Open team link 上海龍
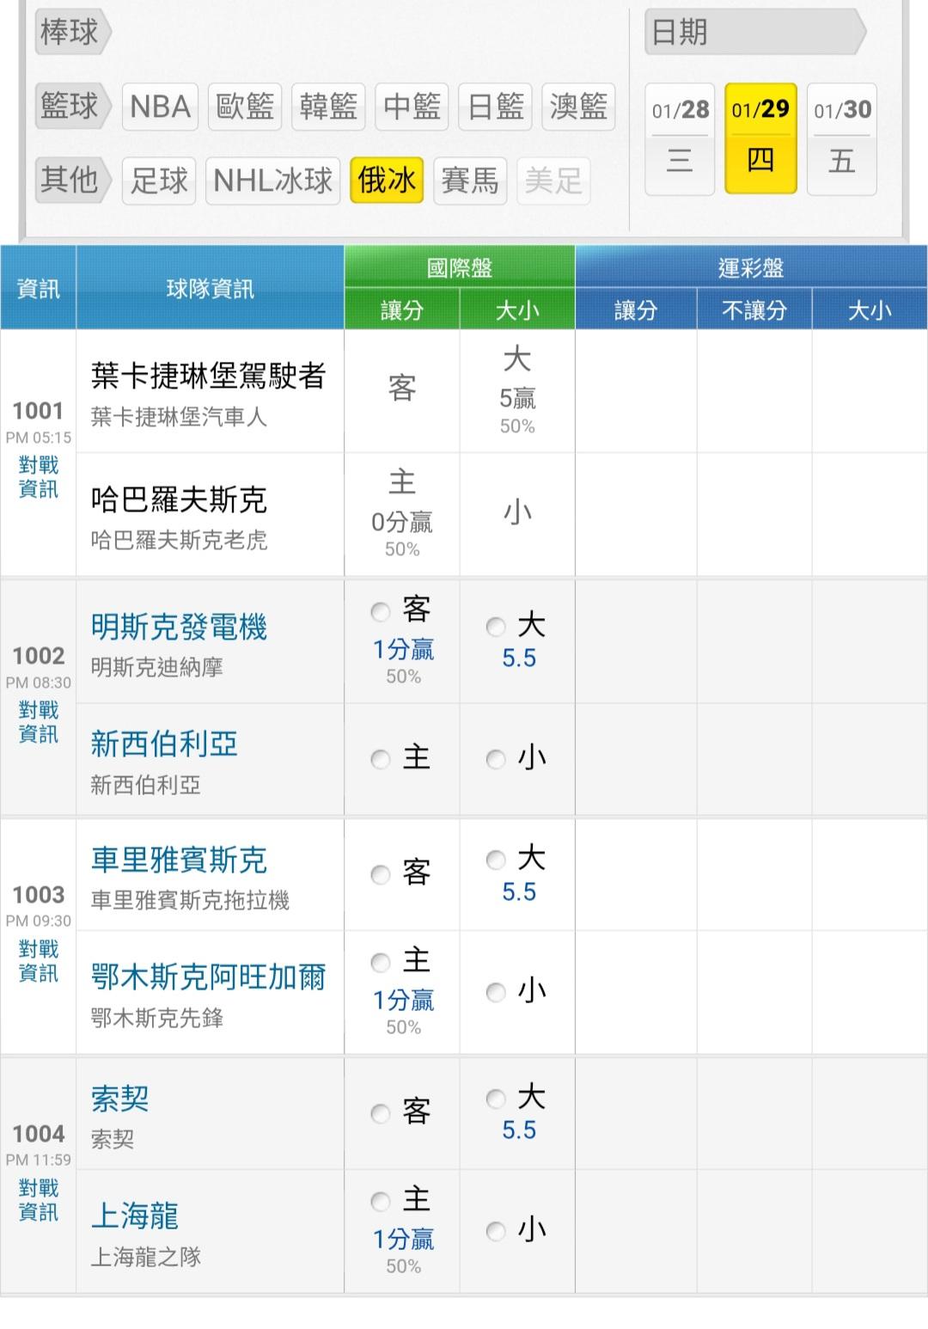The image size is (928, 1329). click(x=135, y=1216)
